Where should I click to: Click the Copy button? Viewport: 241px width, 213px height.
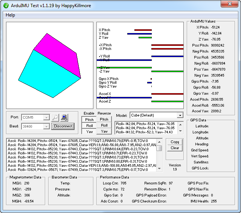[175, 142]
